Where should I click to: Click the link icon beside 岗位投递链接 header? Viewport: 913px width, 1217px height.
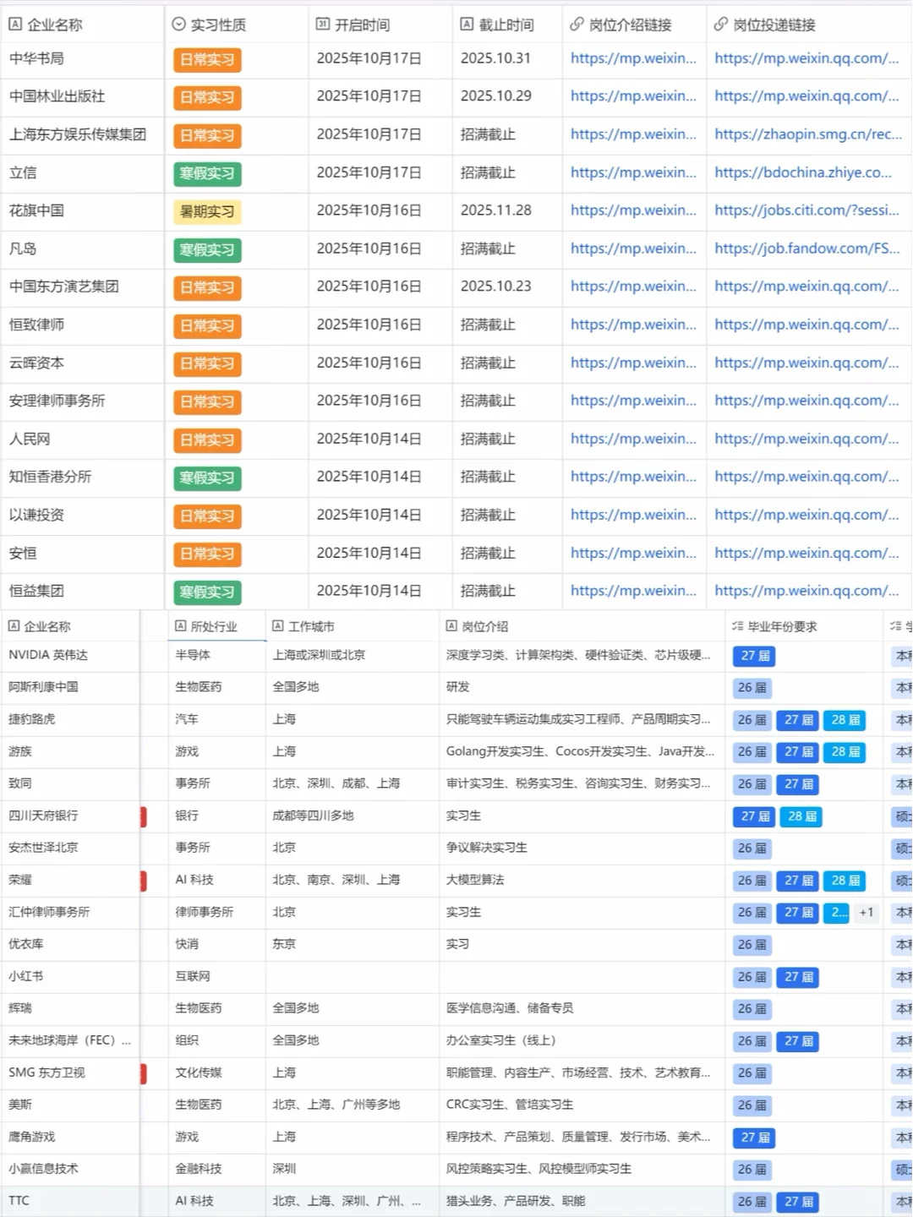pyautogui.click(x=720, y=25)
